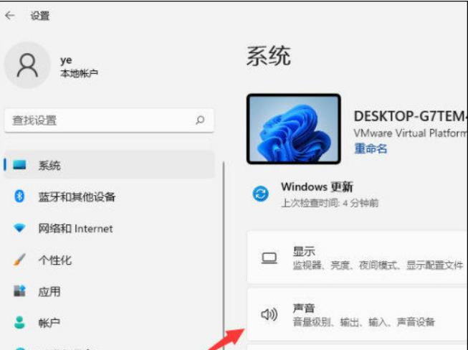Click the 重命名 rename link

pyautogui.click(x=371, y=148)
